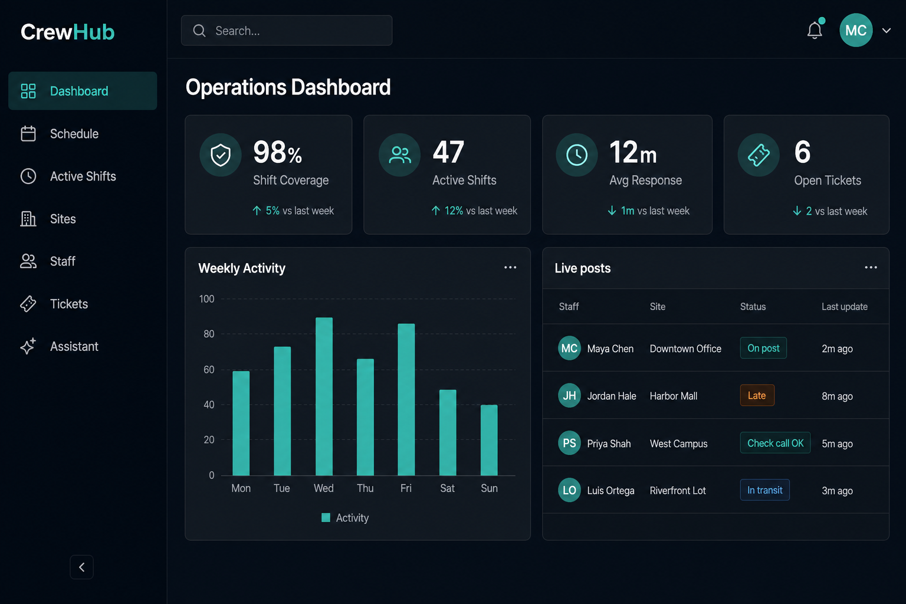The width and height of the screenshot is (906, 604).
Task: Click the Avg Response clock icon
Action: point(577,155)
